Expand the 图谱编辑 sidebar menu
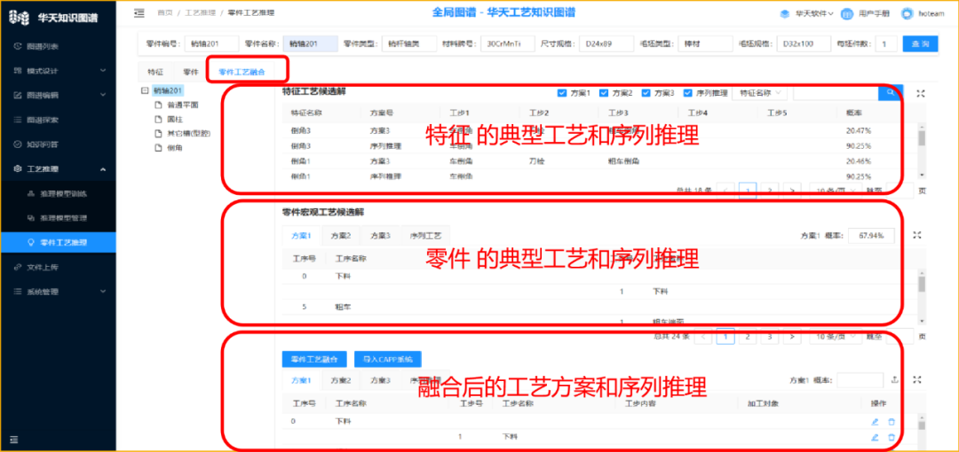 click(x=58, y=96)
